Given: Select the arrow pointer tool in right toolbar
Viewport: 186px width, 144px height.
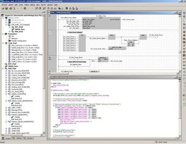Looking at the screenshot, I should coord(184,21).
